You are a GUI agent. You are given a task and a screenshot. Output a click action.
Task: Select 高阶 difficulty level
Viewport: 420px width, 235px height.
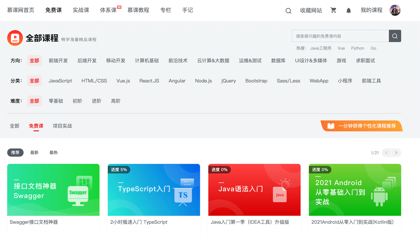(x=116, y=101)
